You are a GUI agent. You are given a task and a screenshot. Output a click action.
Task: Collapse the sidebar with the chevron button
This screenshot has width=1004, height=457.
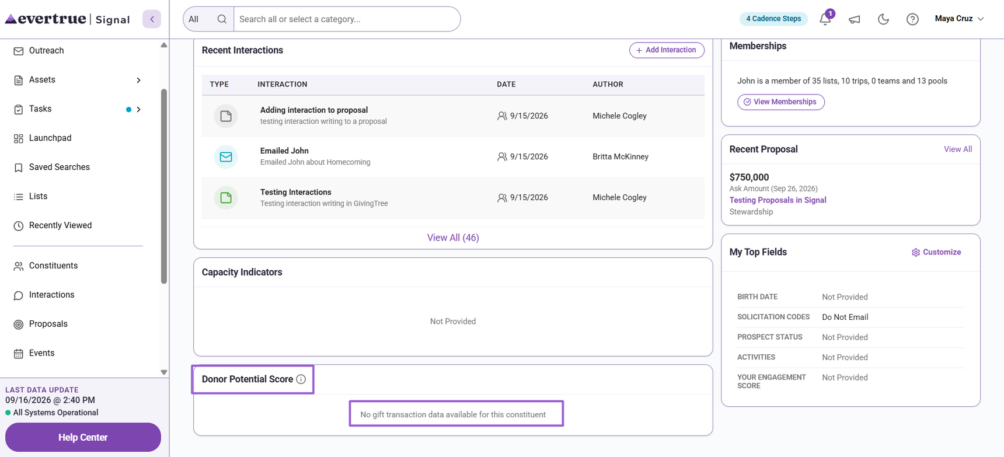[152, 19]
